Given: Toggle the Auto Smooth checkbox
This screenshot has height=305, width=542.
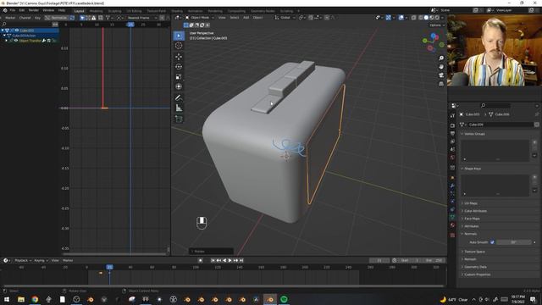Looking at the screenshot, I should pos(492,242).
